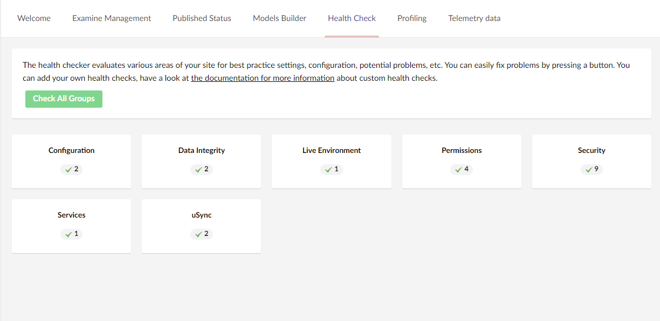Screen dimensions: 660x321
Task: Click the checkmark badge under Permissions
Action: pos(462,169)
